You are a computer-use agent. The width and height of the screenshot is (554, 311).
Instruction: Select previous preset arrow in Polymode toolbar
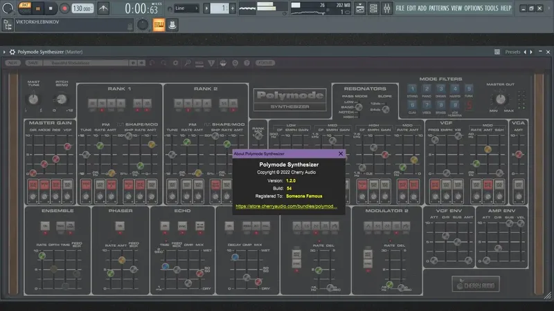133,63
